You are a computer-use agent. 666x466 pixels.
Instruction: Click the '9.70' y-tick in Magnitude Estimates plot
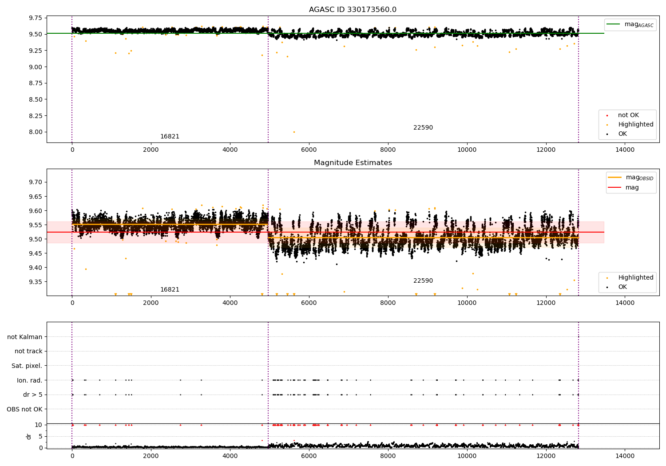(36, 182)
